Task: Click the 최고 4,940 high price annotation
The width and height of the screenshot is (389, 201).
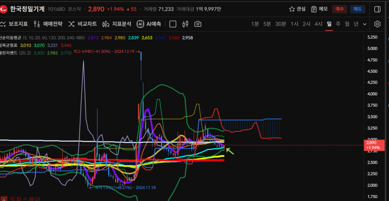Action: (x=107, y=52)
